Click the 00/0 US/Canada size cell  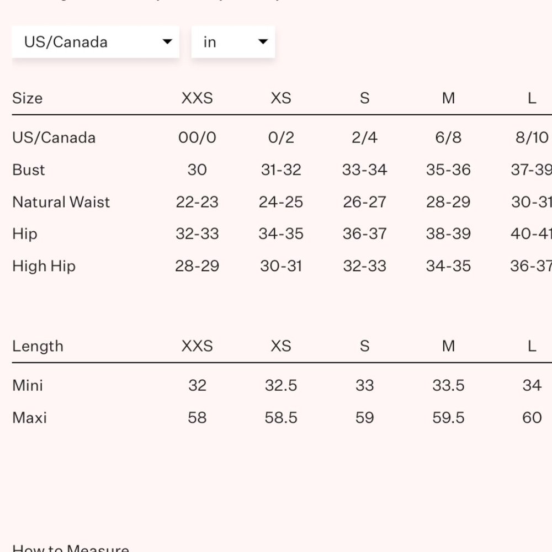click(x=197, y=137)
